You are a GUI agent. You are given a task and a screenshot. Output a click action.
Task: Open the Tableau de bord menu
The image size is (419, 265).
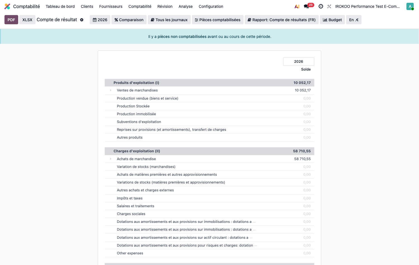(60, 6)
